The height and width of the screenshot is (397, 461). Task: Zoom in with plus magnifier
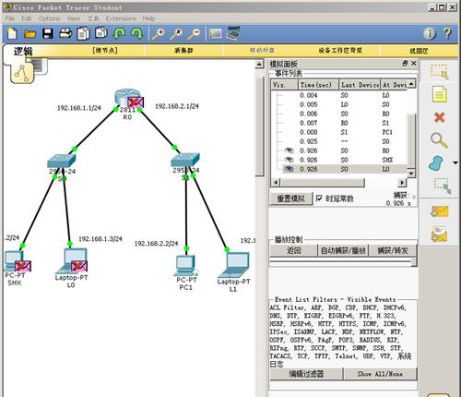159,33
